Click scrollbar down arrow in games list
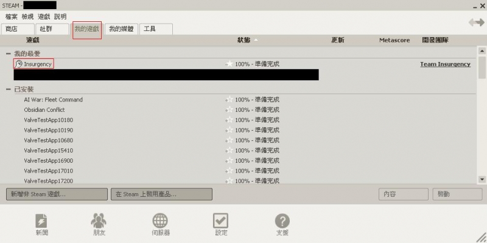The height and width of the screenshot is (243, 487). coord(482,179)
